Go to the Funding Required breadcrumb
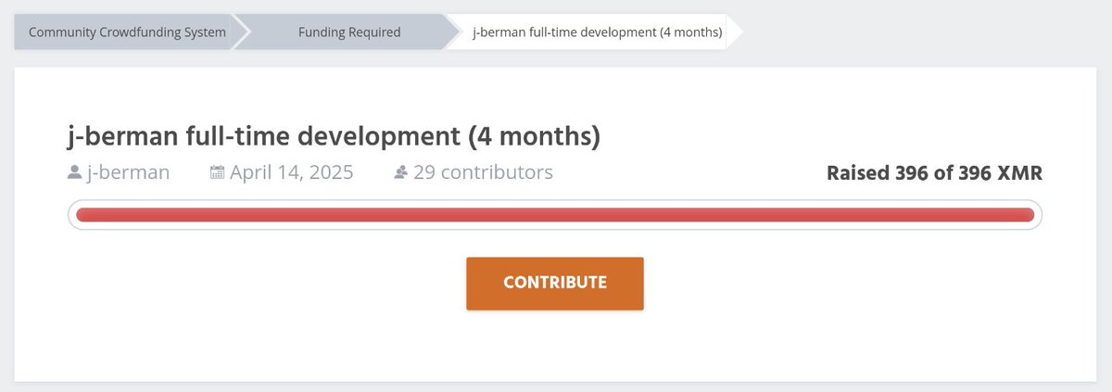Image resolution: width=1112 pixels, height=392 pixels. tap(349, 32)
